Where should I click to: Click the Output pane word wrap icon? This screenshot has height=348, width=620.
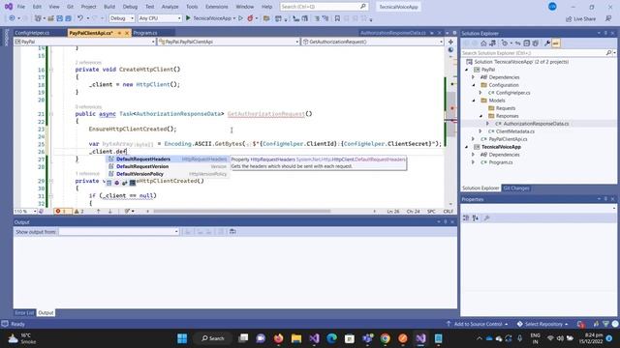[232, 232]
